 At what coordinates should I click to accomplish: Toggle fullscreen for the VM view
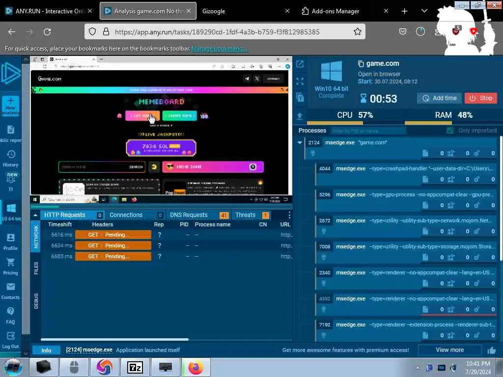click(x=300, y=81)
